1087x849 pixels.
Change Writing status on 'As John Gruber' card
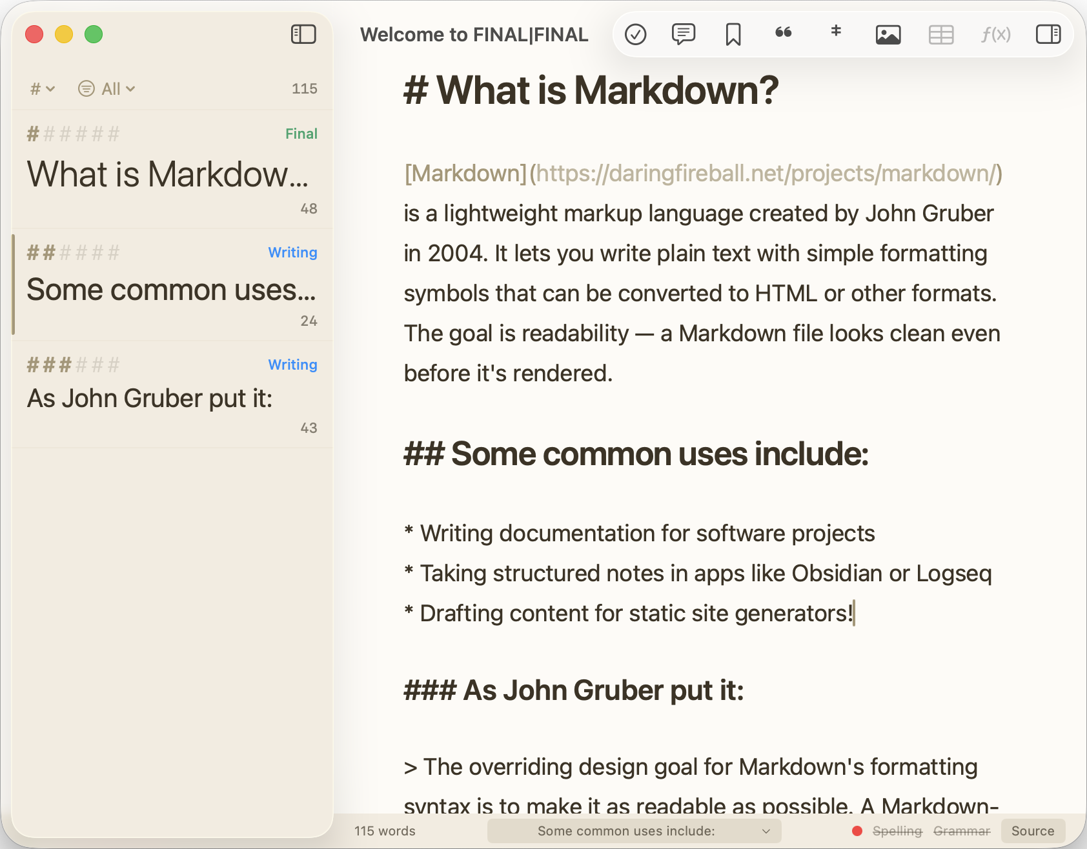(x=292, y=365)
